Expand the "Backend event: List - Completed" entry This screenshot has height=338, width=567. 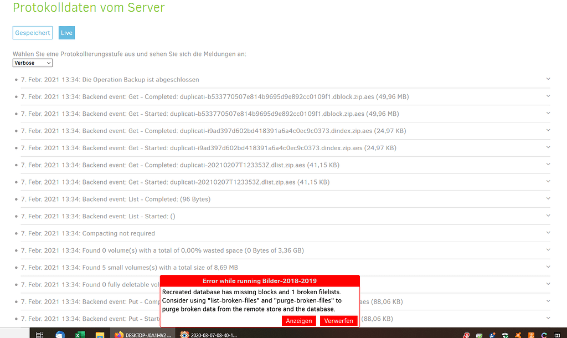[x=548, y=198]
